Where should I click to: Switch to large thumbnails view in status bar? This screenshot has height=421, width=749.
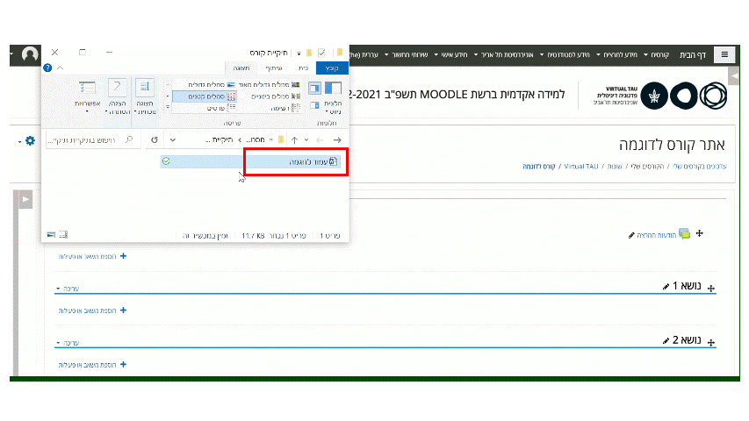coord(51,234)
